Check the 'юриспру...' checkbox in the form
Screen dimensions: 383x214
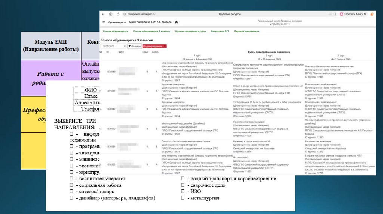(71, 172)
